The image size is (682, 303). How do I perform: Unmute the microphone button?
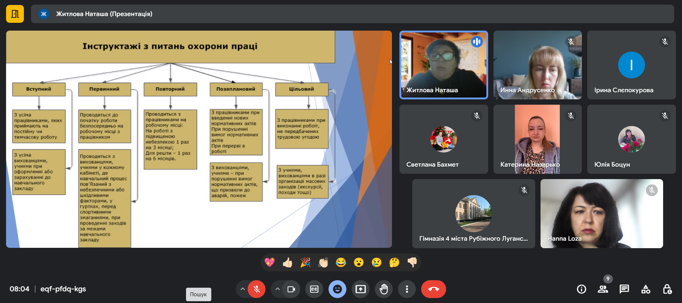[x=257, y=289]
